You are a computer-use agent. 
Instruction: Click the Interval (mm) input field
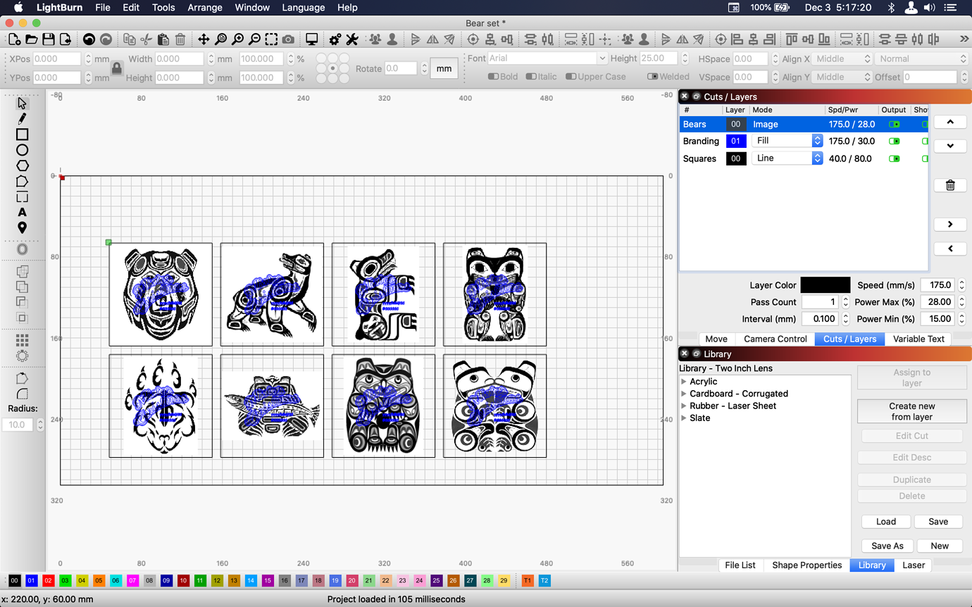tap(821, 319)
